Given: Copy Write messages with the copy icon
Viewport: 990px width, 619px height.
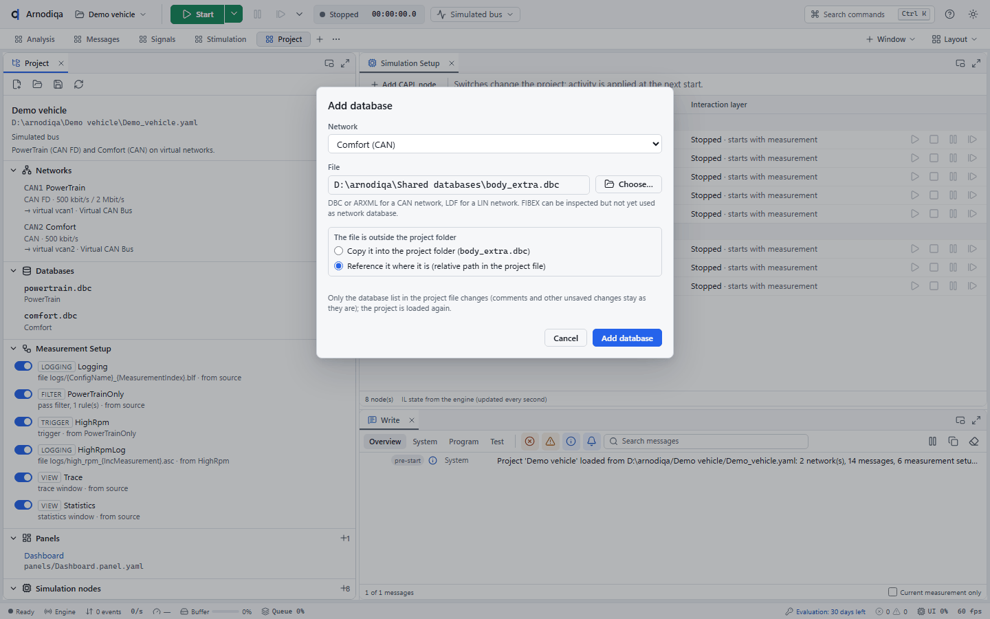Looking at the screenshot, I should [953, 442].
